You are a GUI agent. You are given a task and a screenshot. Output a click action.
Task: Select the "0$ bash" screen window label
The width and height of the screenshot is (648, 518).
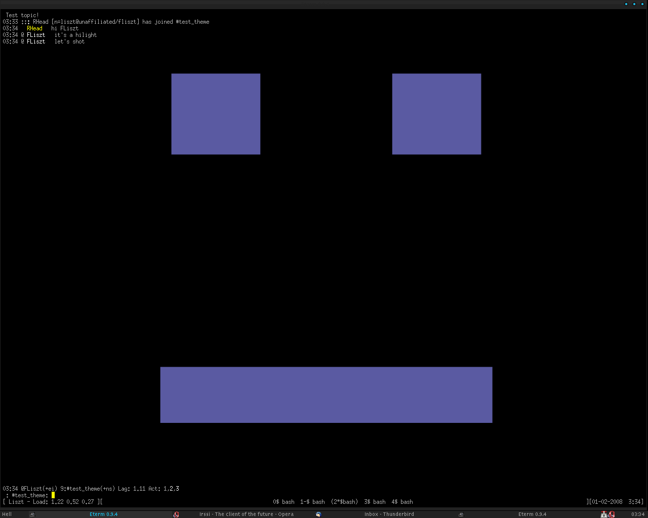(x=283, y=502)
